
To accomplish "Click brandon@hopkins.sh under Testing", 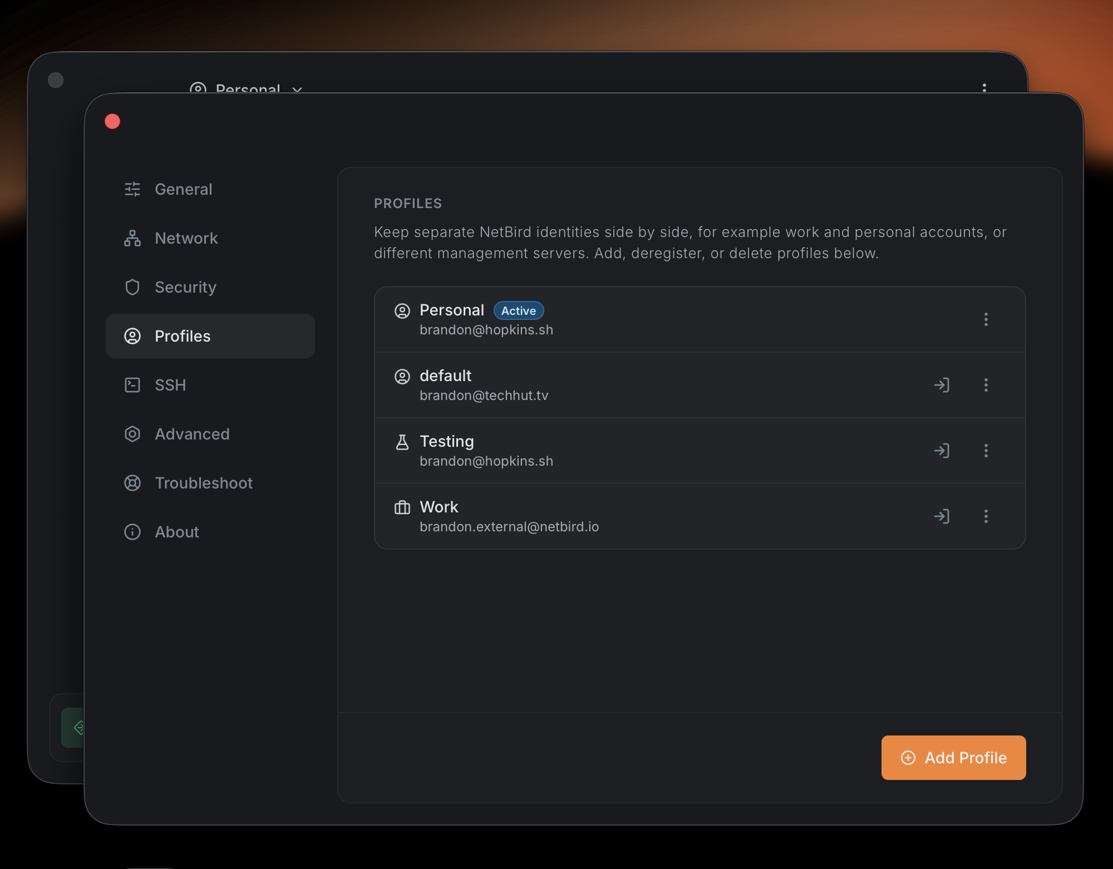I will coord(486,461).
